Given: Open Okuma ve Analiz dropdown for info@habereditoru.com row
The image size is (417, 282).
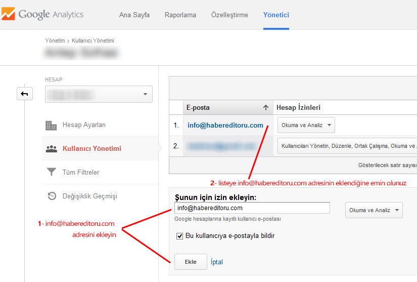Looking at the screenshot, I should pyautogui.click(x=306, y=125).
